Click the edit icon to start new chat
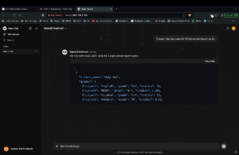 coord(30,28)
